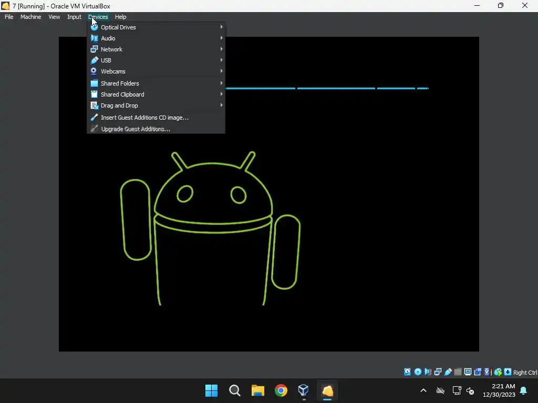
Task: Click the Network icon in Devices menu
Action: (95, 49)
